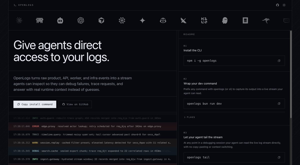Click the pinwheel flower agent icon
This screenshot has width=300, height=165.
pos(122,20)
